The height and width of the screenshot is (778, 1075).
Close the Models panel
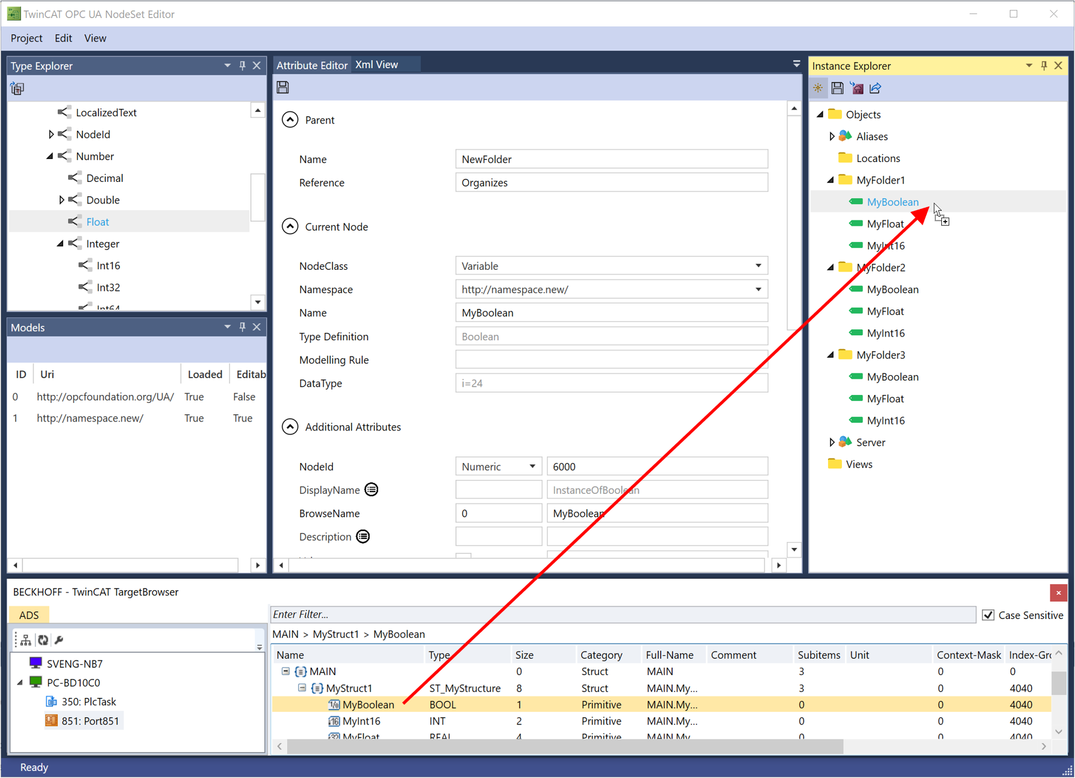(x=257, y=327)
